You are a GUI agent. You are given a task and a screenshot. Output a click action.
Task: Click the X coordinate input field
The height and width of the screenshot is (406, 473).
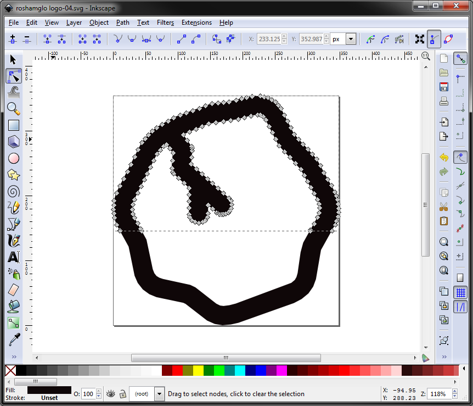269,39
